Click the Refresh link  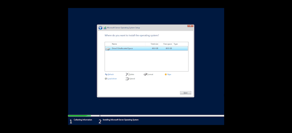pyautogui.click(x=111, y=74)
